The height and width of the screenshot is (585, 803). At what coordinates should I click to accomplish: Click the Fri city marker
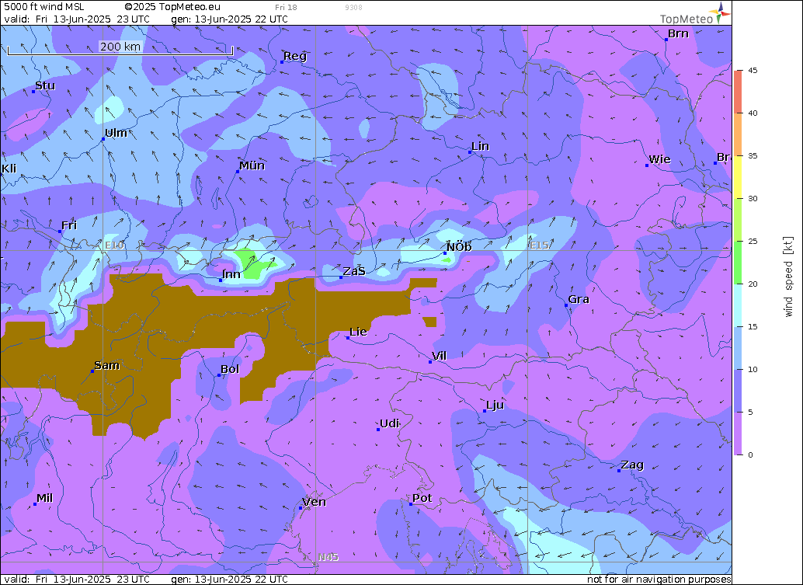tap(60, 232)
